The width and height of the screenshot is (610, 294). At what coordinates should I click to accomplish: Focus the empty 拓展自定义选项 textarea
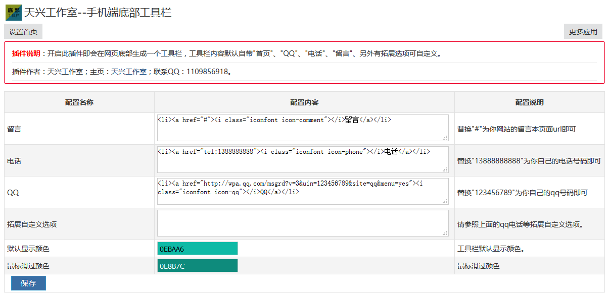coord(303,223)
